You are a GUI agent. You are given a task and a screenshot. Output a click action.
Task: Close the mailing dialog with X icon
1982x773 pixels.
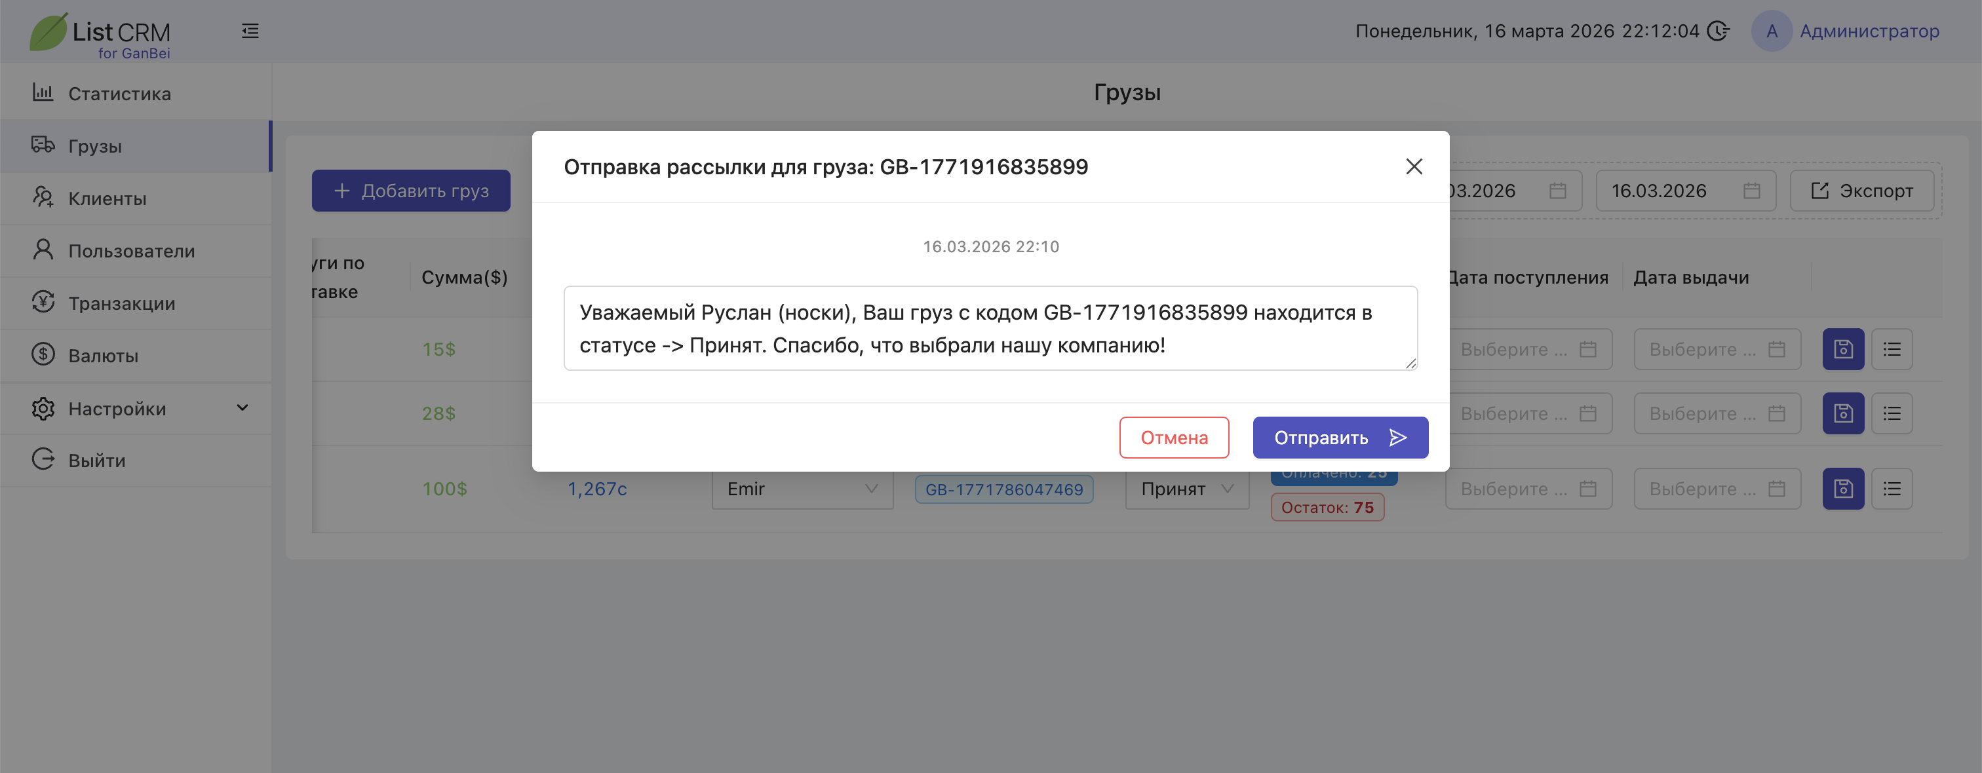1413,167
